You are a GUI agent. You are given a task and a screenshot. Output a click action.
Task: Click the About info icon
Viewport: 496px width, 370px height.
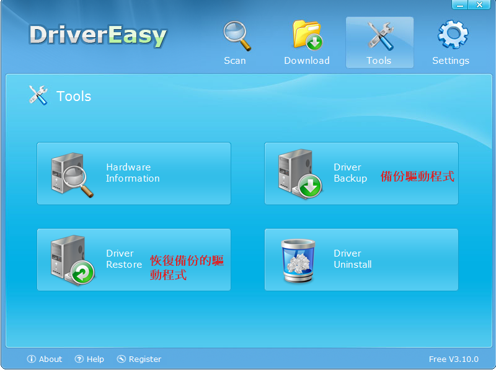(32, 359)
